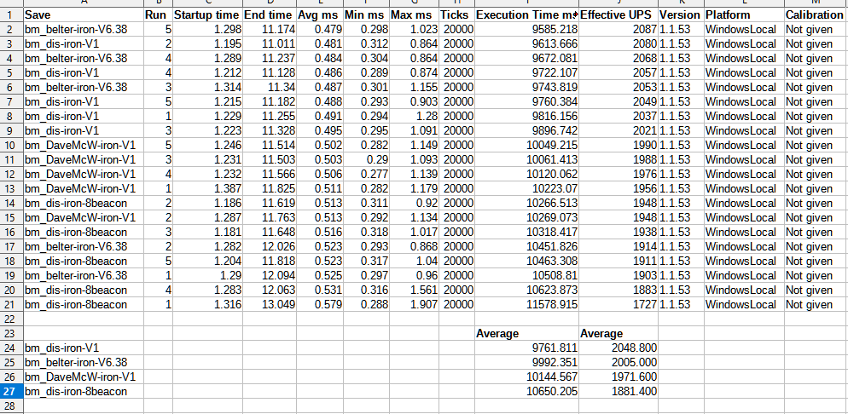Select Effective UPS cell 2080
The width and height of the screenshot is (848, 414).
coord(619,44)
